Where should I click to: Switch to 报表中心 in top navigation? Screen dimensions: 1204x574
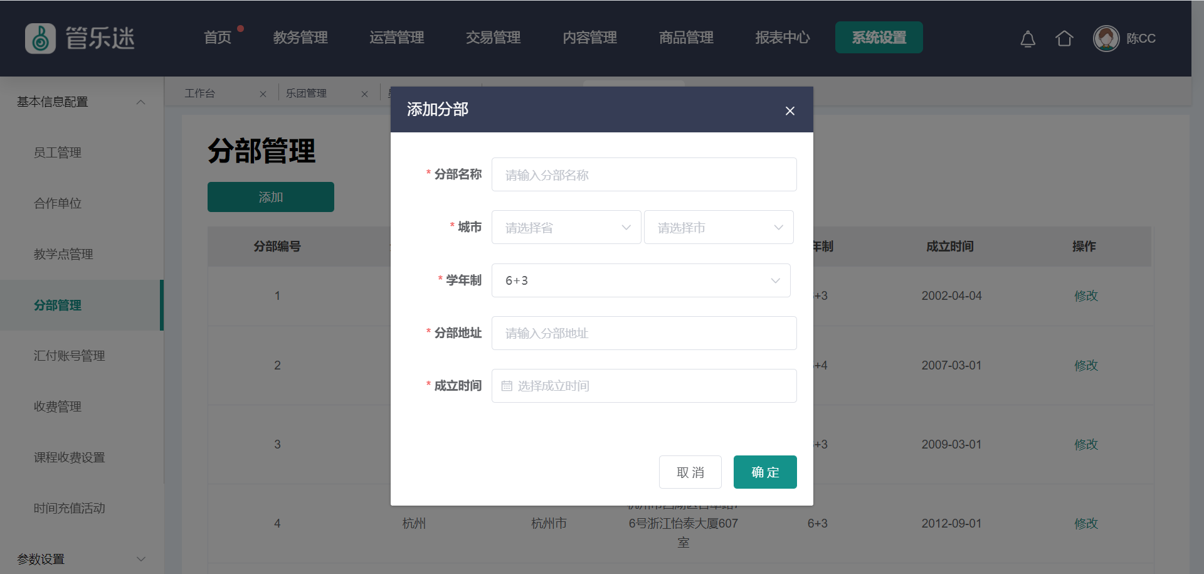(782, 38)
